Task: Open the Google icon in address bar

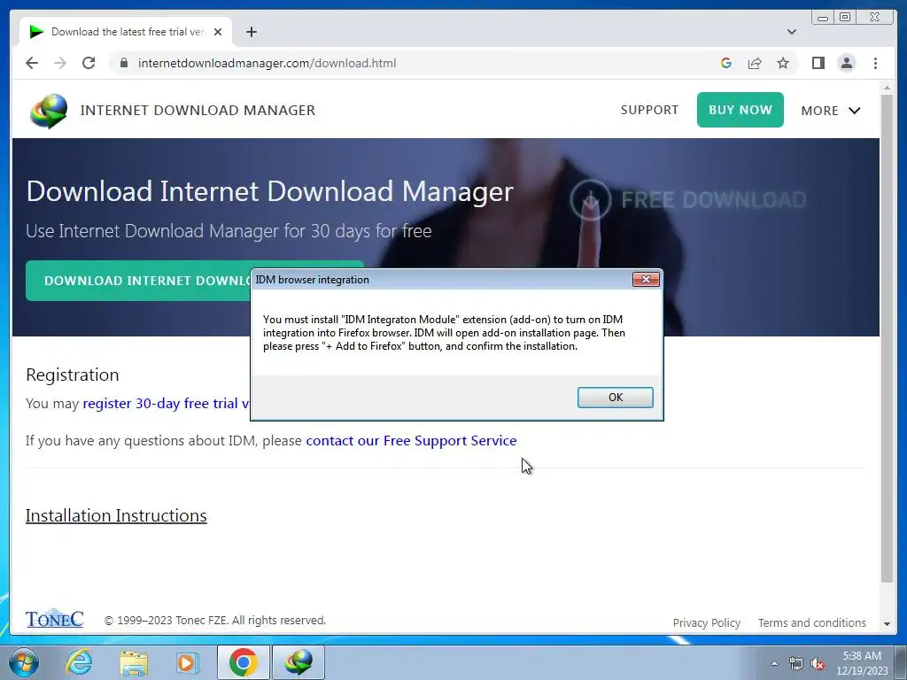Action: (726, 63)
